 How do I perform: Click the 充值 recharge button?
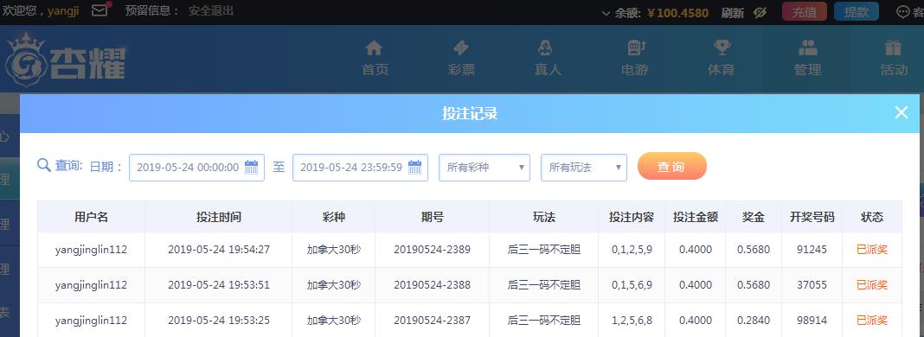(x=805, y=12)
